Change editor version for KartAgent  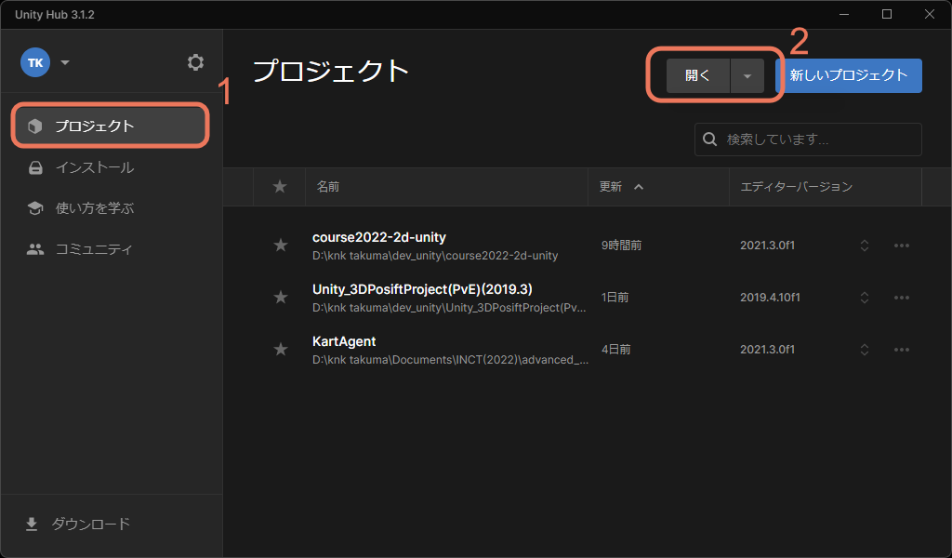865,349
